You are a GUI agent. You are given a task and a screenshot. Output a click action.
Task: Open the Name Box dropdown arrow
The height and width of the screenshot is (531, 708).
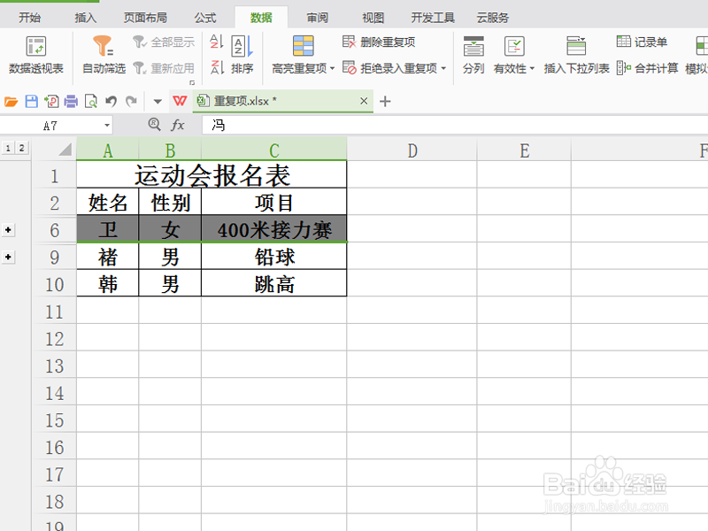click(x=107, y=125)
